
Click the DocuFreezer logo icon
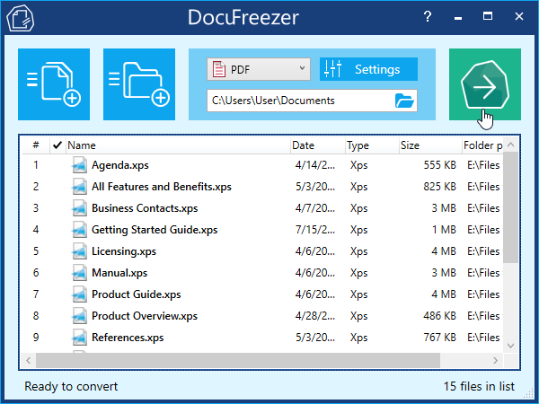(x=21, y=18)
